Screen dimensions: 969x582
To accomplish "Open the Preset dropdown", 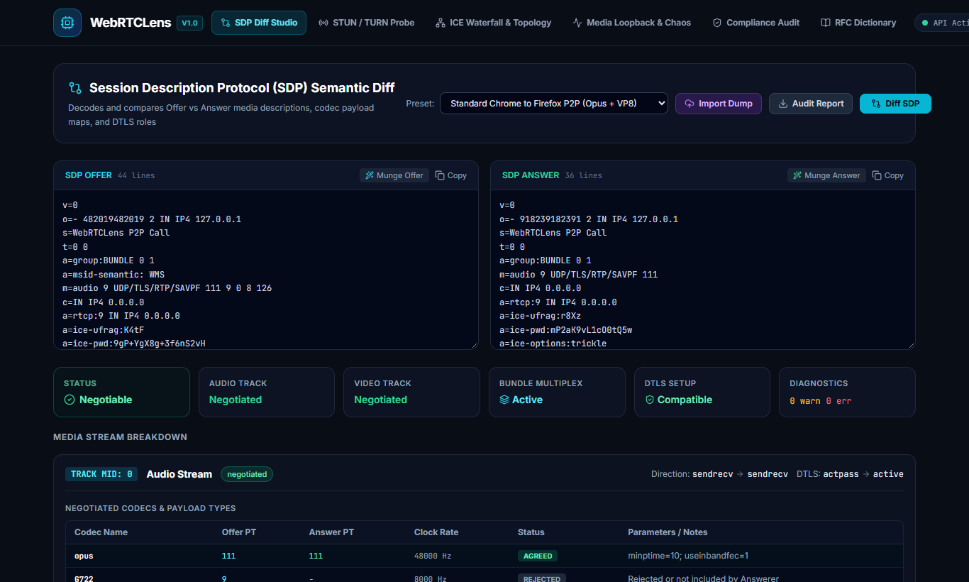I will (x=554, y=104).
